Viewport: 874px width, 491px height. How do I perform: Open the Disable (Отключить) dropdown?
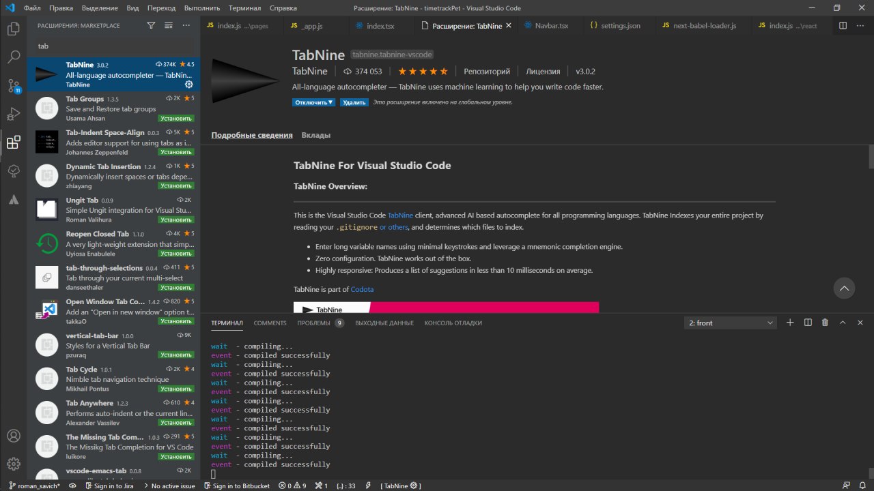[x=314, y=102]
